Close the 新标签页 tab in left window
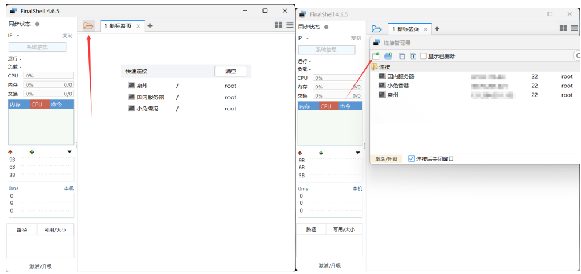Screen dimensions: 581x274 (138, 26)
